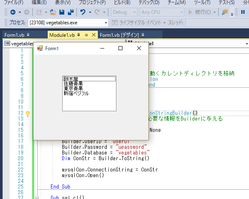Click the navigate backward arrow icon
249x199 pixels.
(x=13, y=12)
